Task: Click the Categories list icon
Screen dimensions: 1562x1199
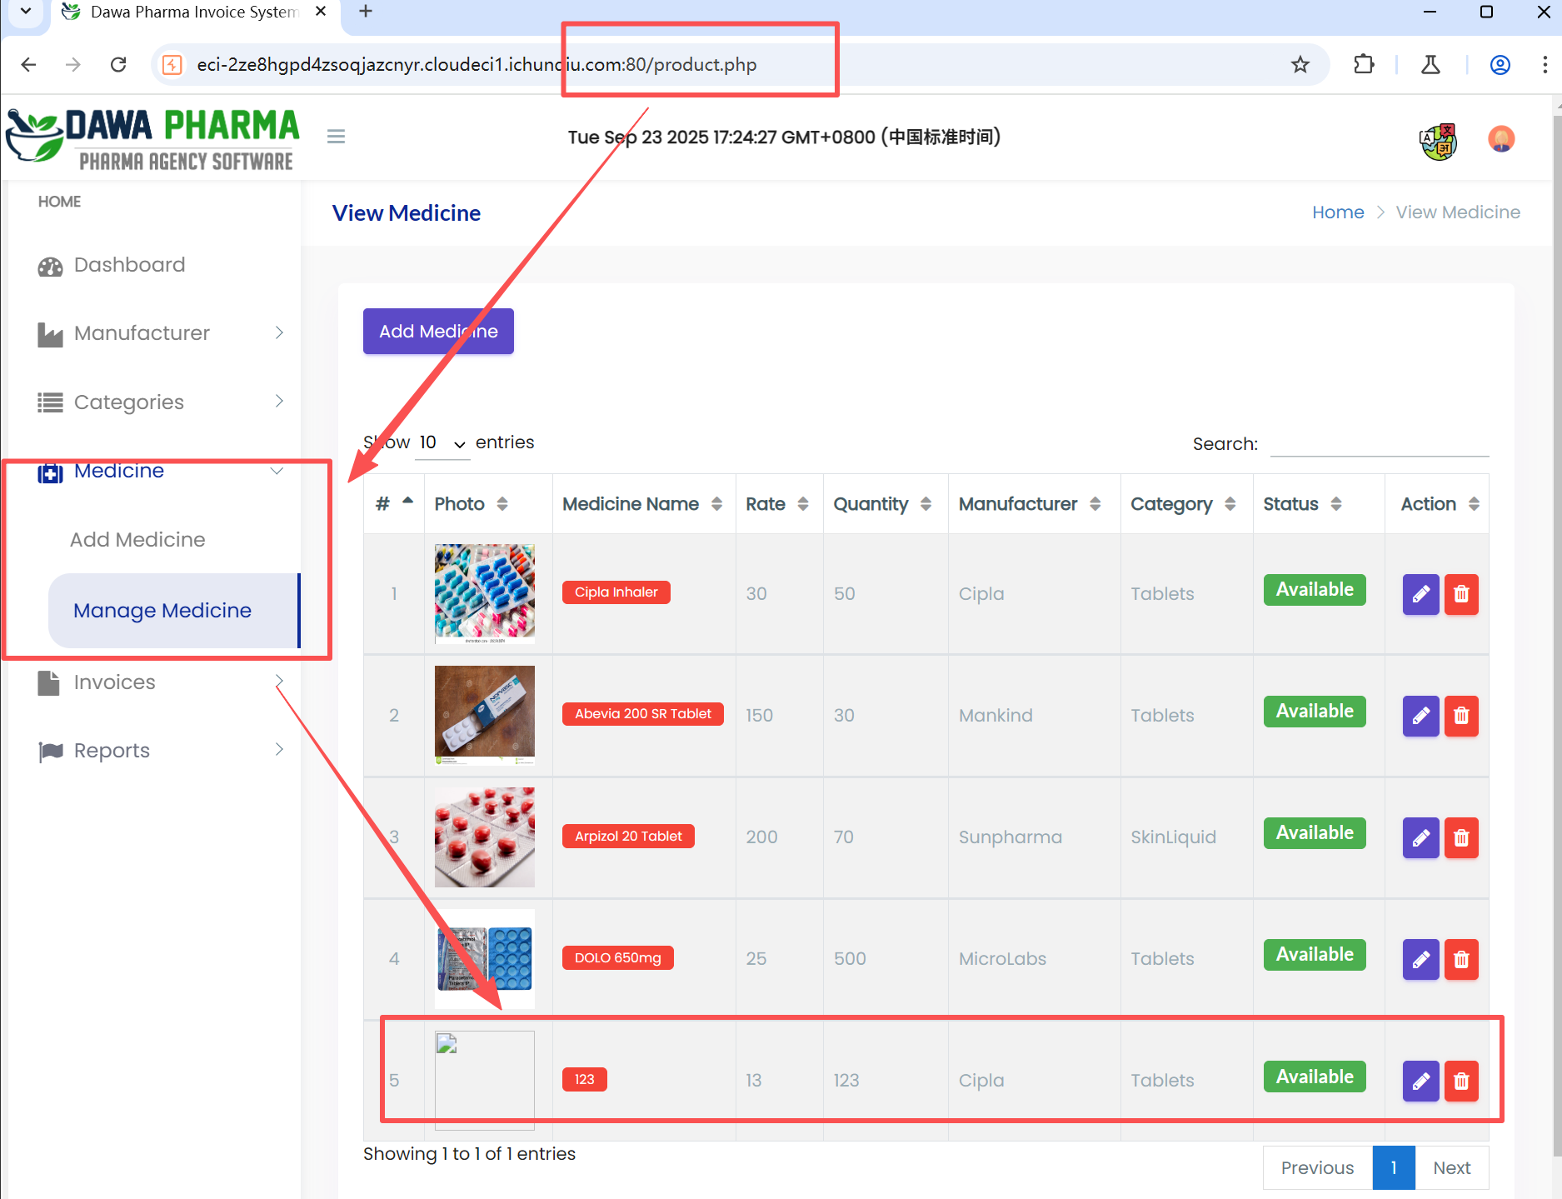Action: click(50, 402)
